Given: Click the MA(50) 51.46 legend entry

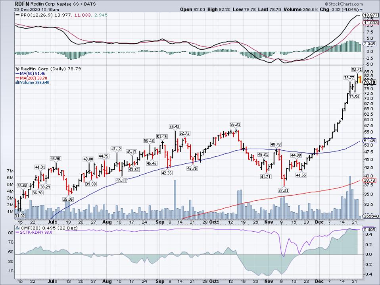Looking at the screenshot, I should click(x=33, y=73).
